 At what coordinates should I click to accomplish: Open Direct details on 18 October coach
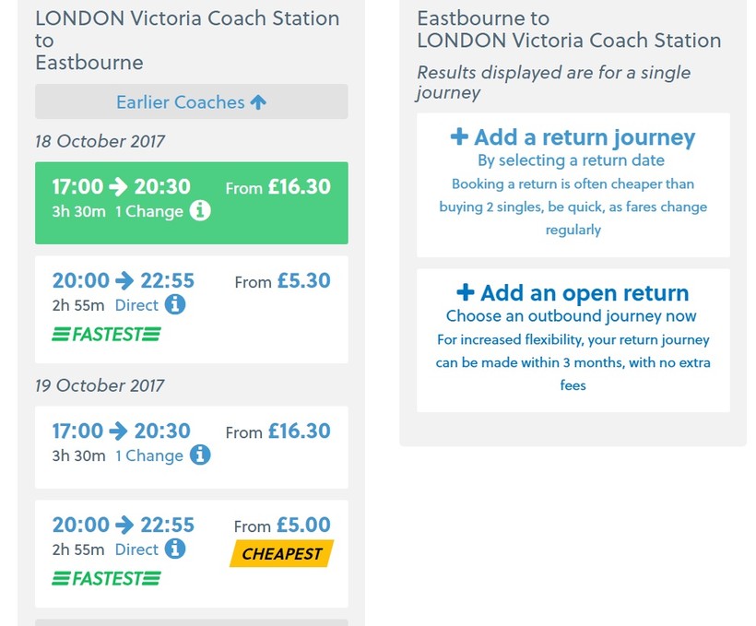point(136,305)
